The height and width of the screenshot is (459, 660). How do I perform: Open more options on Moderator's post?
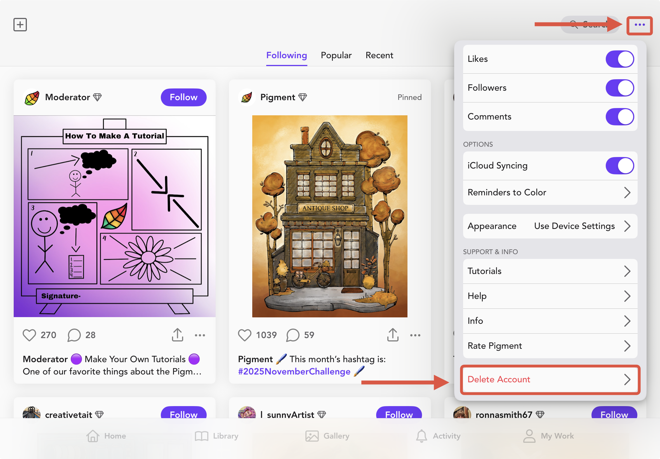click(200, 335)
